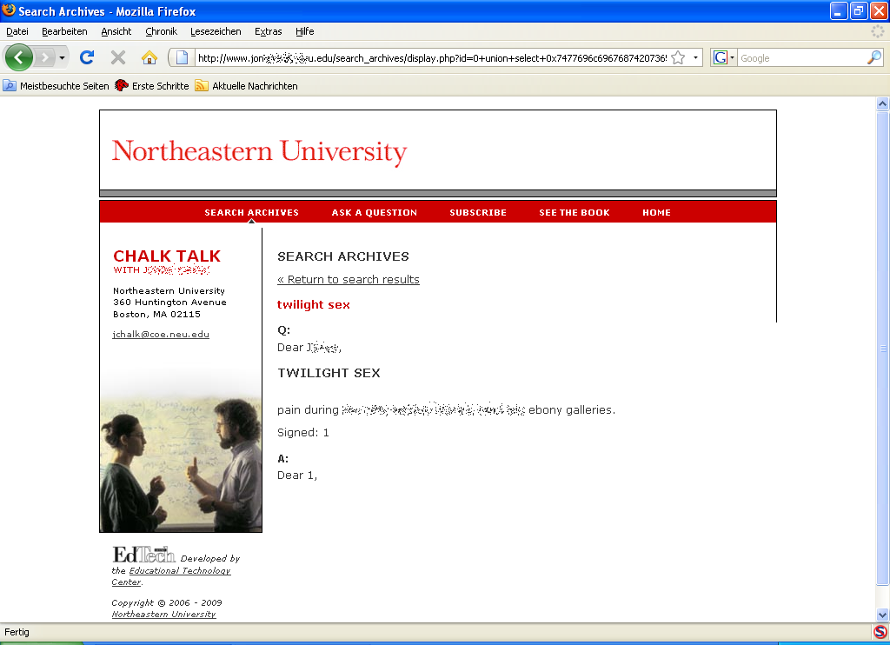Click the Stop loading X icon
Viewport: 890px width, 645px height.
tap(118, 57)
